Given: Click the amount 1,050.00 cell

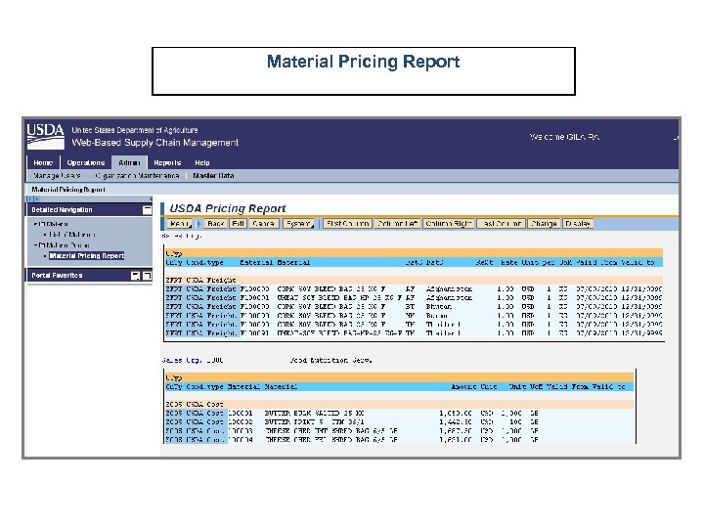Looking at the screenshot, I should click(456, 413).
